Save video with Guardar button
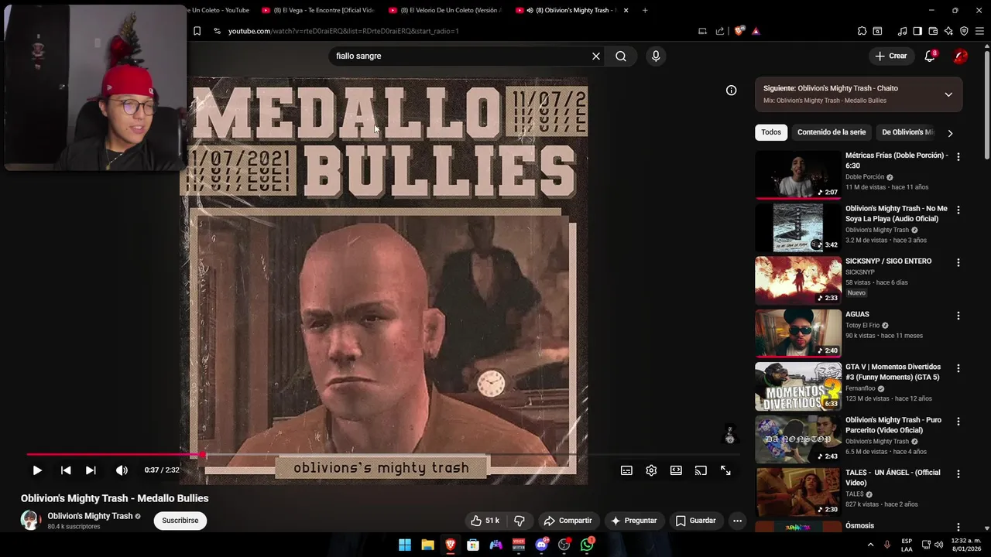Image resolution: width=991 pixels, height=557 pixels. [x=695, y=521]
